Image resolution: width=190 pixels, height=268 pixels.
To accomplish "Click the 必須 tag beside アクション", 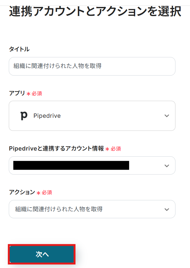I will (x=47, y=192).
